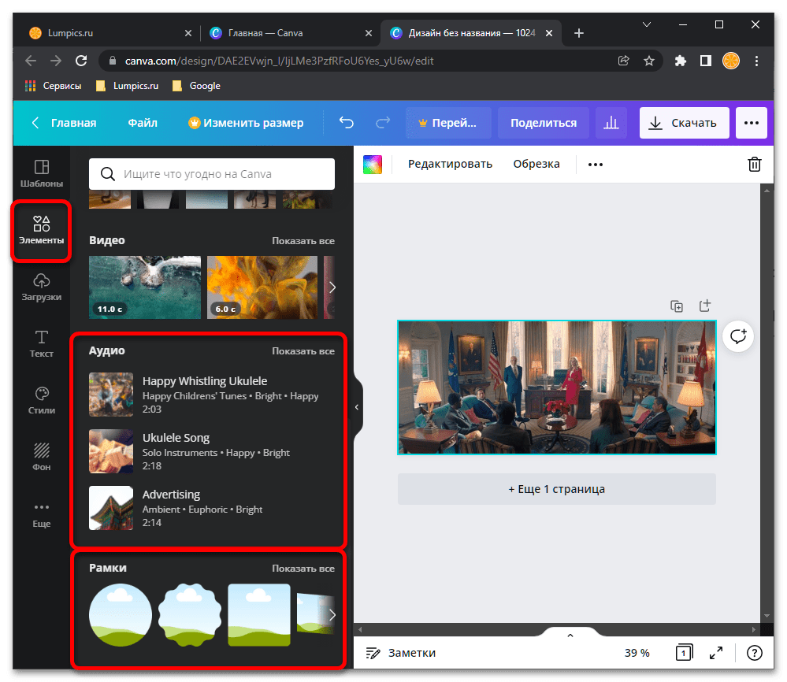This screenshot has height=682, width=787.
Task: Click Показать все for Рамки
Action: (303, 569)
